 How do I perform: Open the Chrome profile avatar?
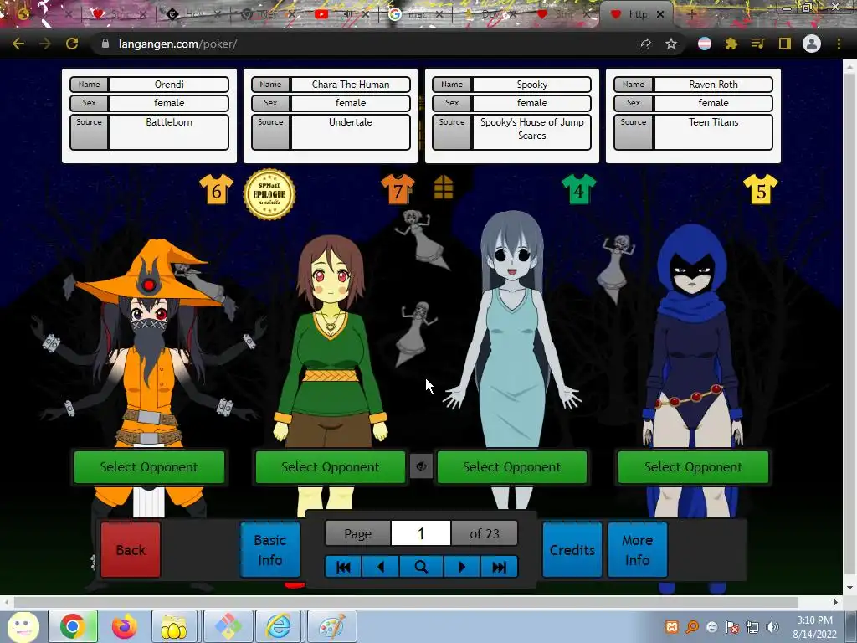click(x=812, y=44)
